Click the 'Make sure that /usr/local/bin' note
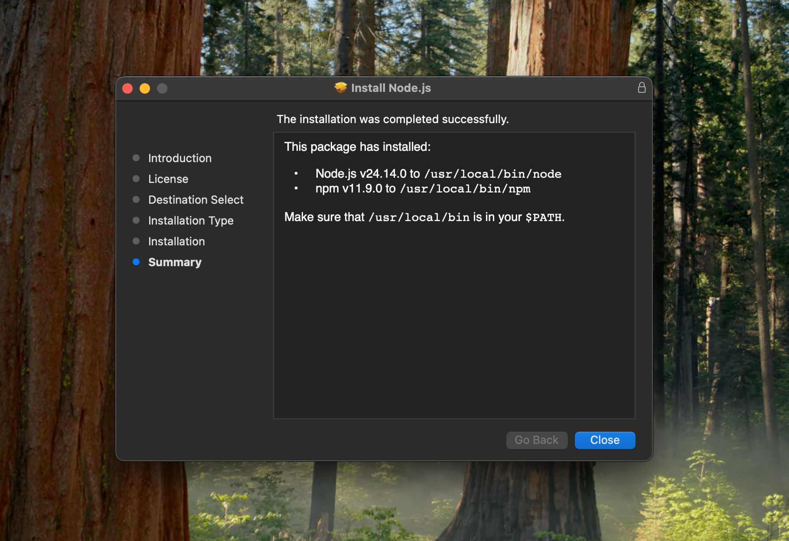The height and width of the screenshot is (541, 789). tap(424, 217)
